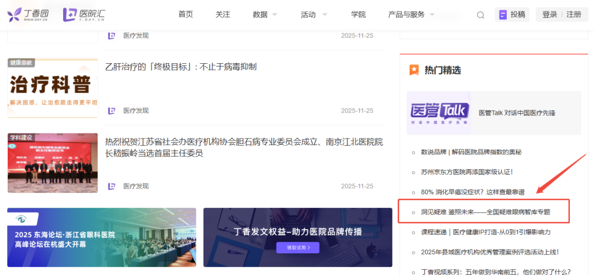Open the 产品与服务 nav menu
This screenshot has width=593, height=277.
point(406,15)
